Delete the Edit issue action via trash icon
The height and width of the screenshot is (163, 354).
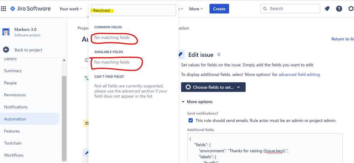[x=219, y=55]
